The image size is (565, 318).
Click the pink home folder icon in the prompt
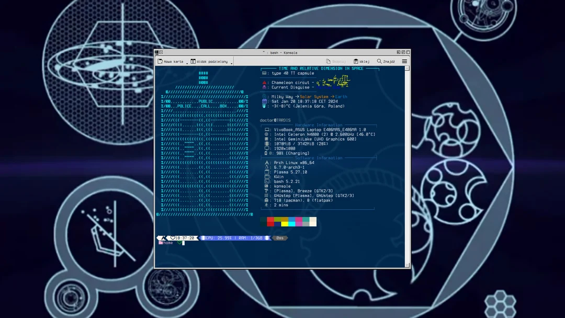pos(160,242)
